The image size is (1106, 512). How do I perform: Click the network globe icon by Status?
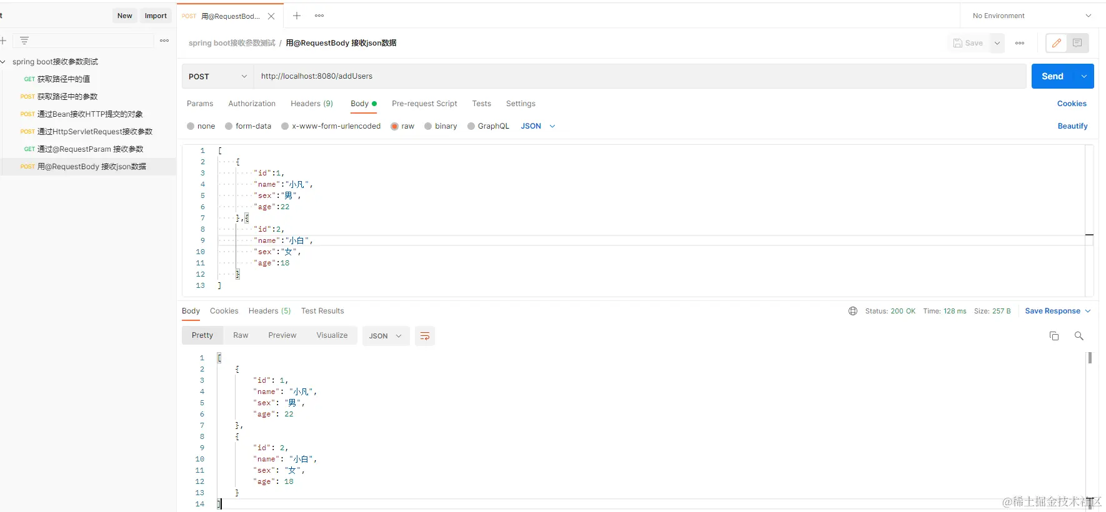coord(853,311)
